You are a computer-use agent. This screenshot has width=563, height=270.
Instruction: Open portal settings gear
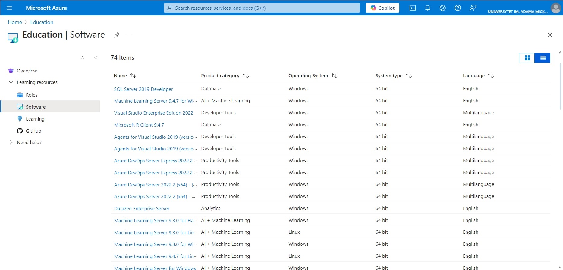[x=443, y=8]
